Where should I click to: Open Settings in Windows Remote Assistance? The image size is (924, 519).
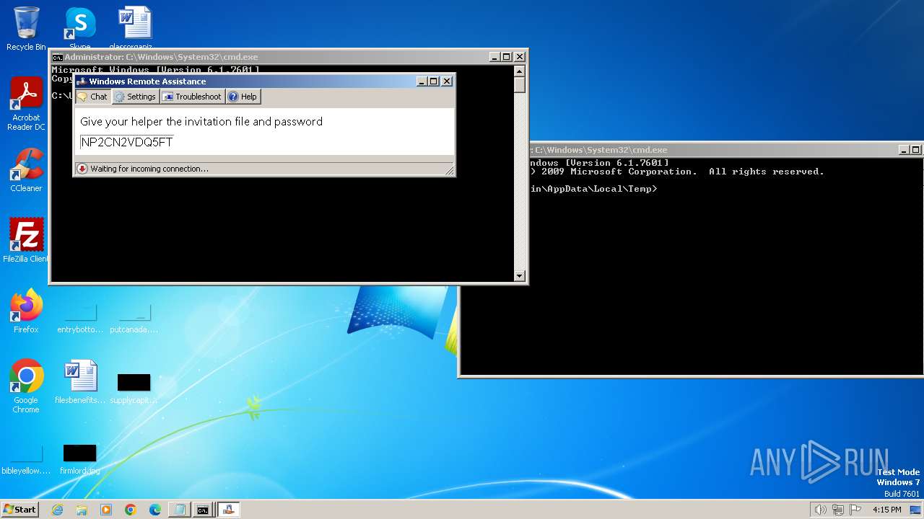coord(135,97)
